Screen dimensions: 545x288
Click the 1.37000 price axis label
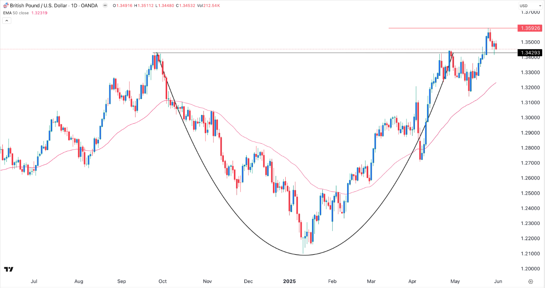point(530,12)
